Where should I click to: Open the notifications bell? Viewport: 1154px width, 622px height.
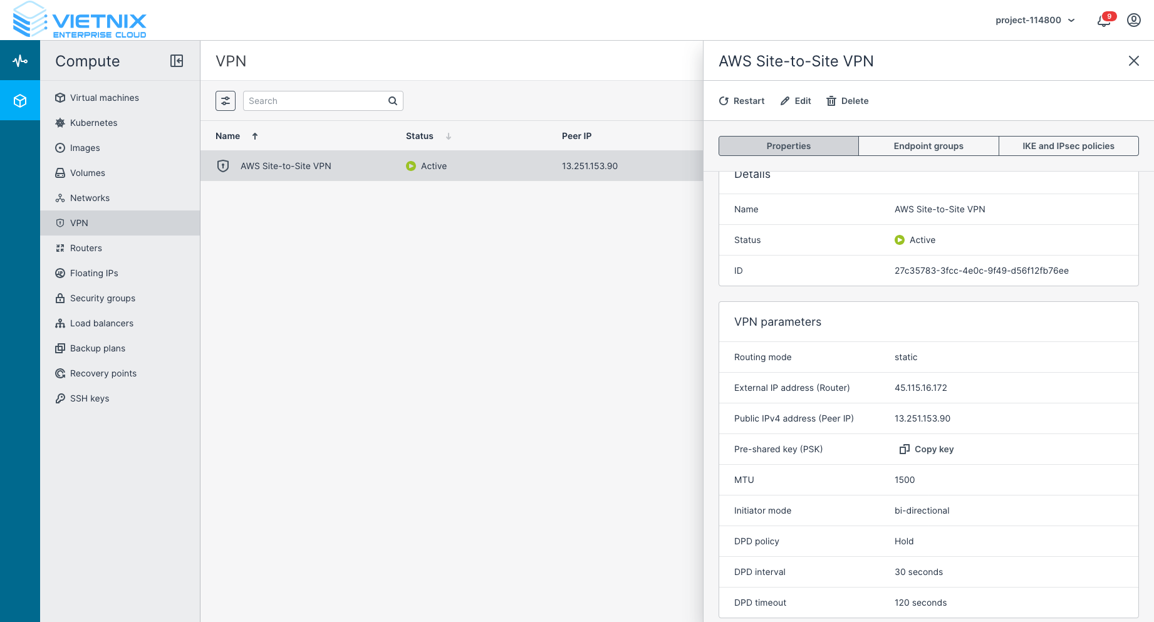[x=1105, y=21]
